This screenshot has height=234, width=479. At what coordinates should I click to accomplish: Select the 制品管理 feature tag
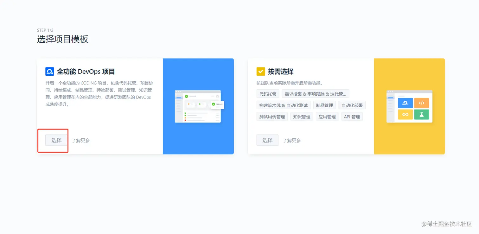coord(324,105)
